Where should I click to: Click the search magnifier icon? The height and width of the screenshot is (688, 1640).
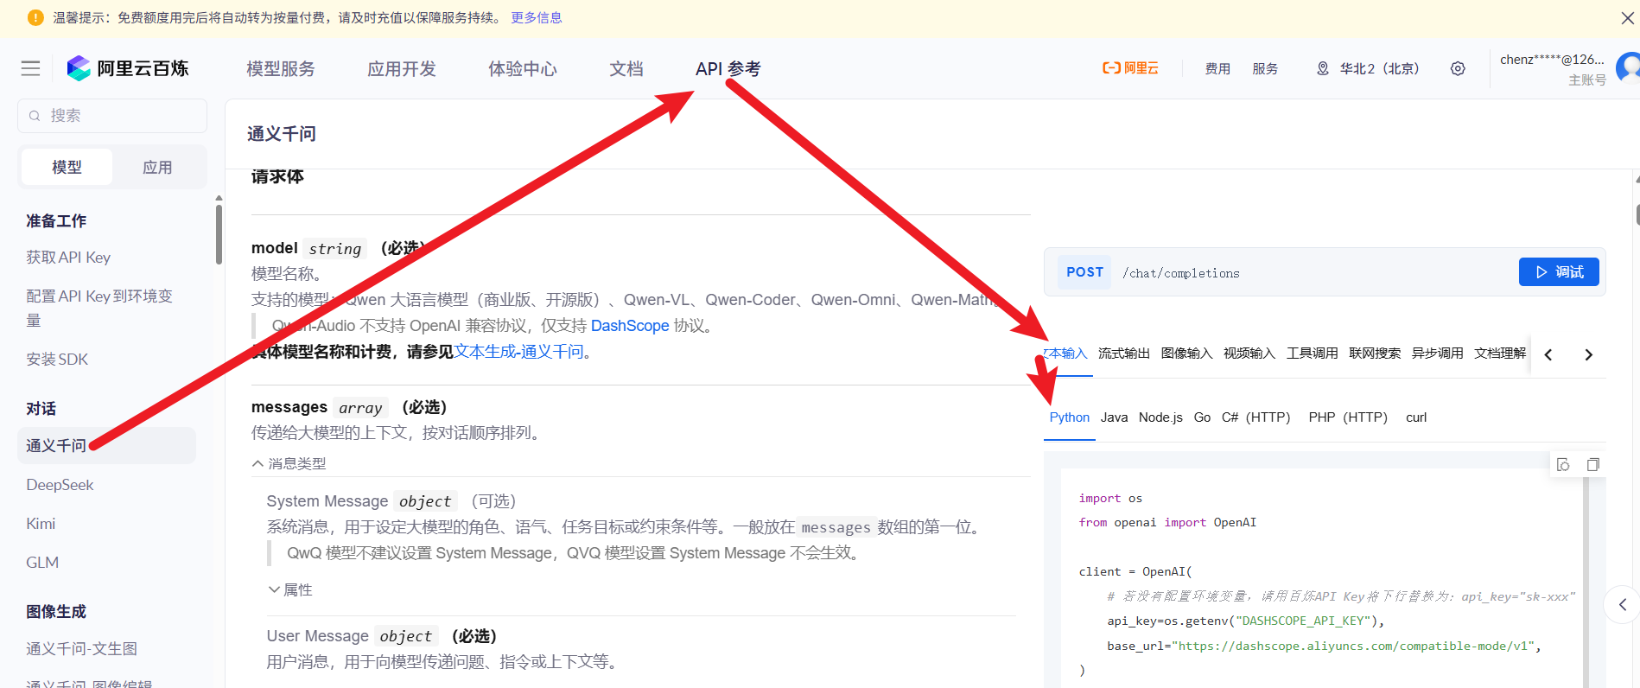(35, 116)
